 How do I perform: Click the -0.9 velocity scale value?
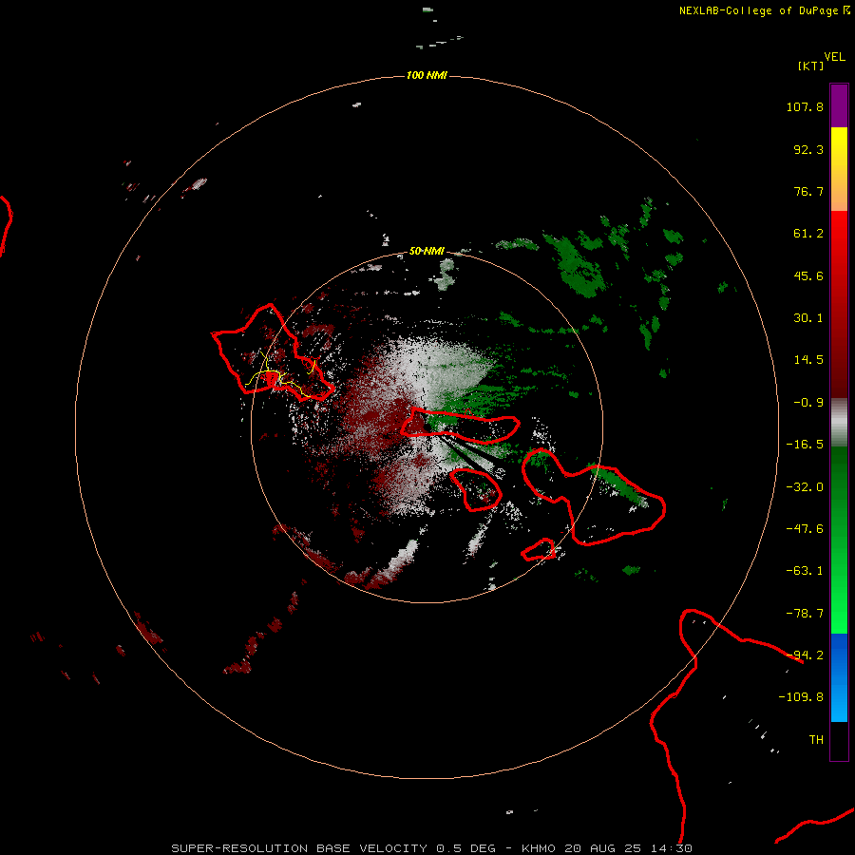coord(808,403)
